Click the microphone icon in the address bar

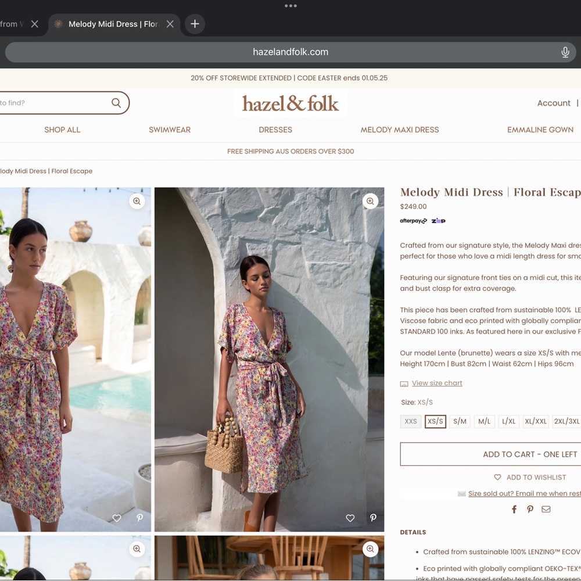(565, 52)
